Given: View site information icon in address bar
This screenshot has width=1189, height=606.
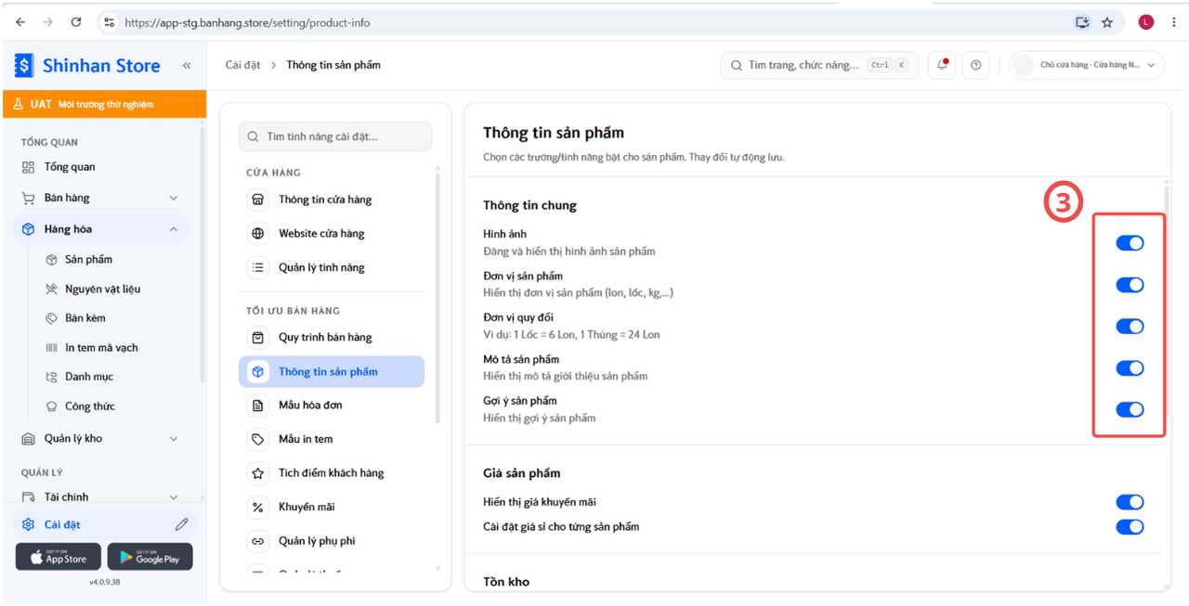Looking at the screenshot, I should pyautogui.click(x=109, y=22).
